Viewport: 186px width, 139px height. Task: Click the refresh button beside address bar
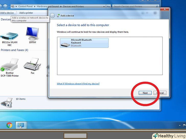(108, 6)
